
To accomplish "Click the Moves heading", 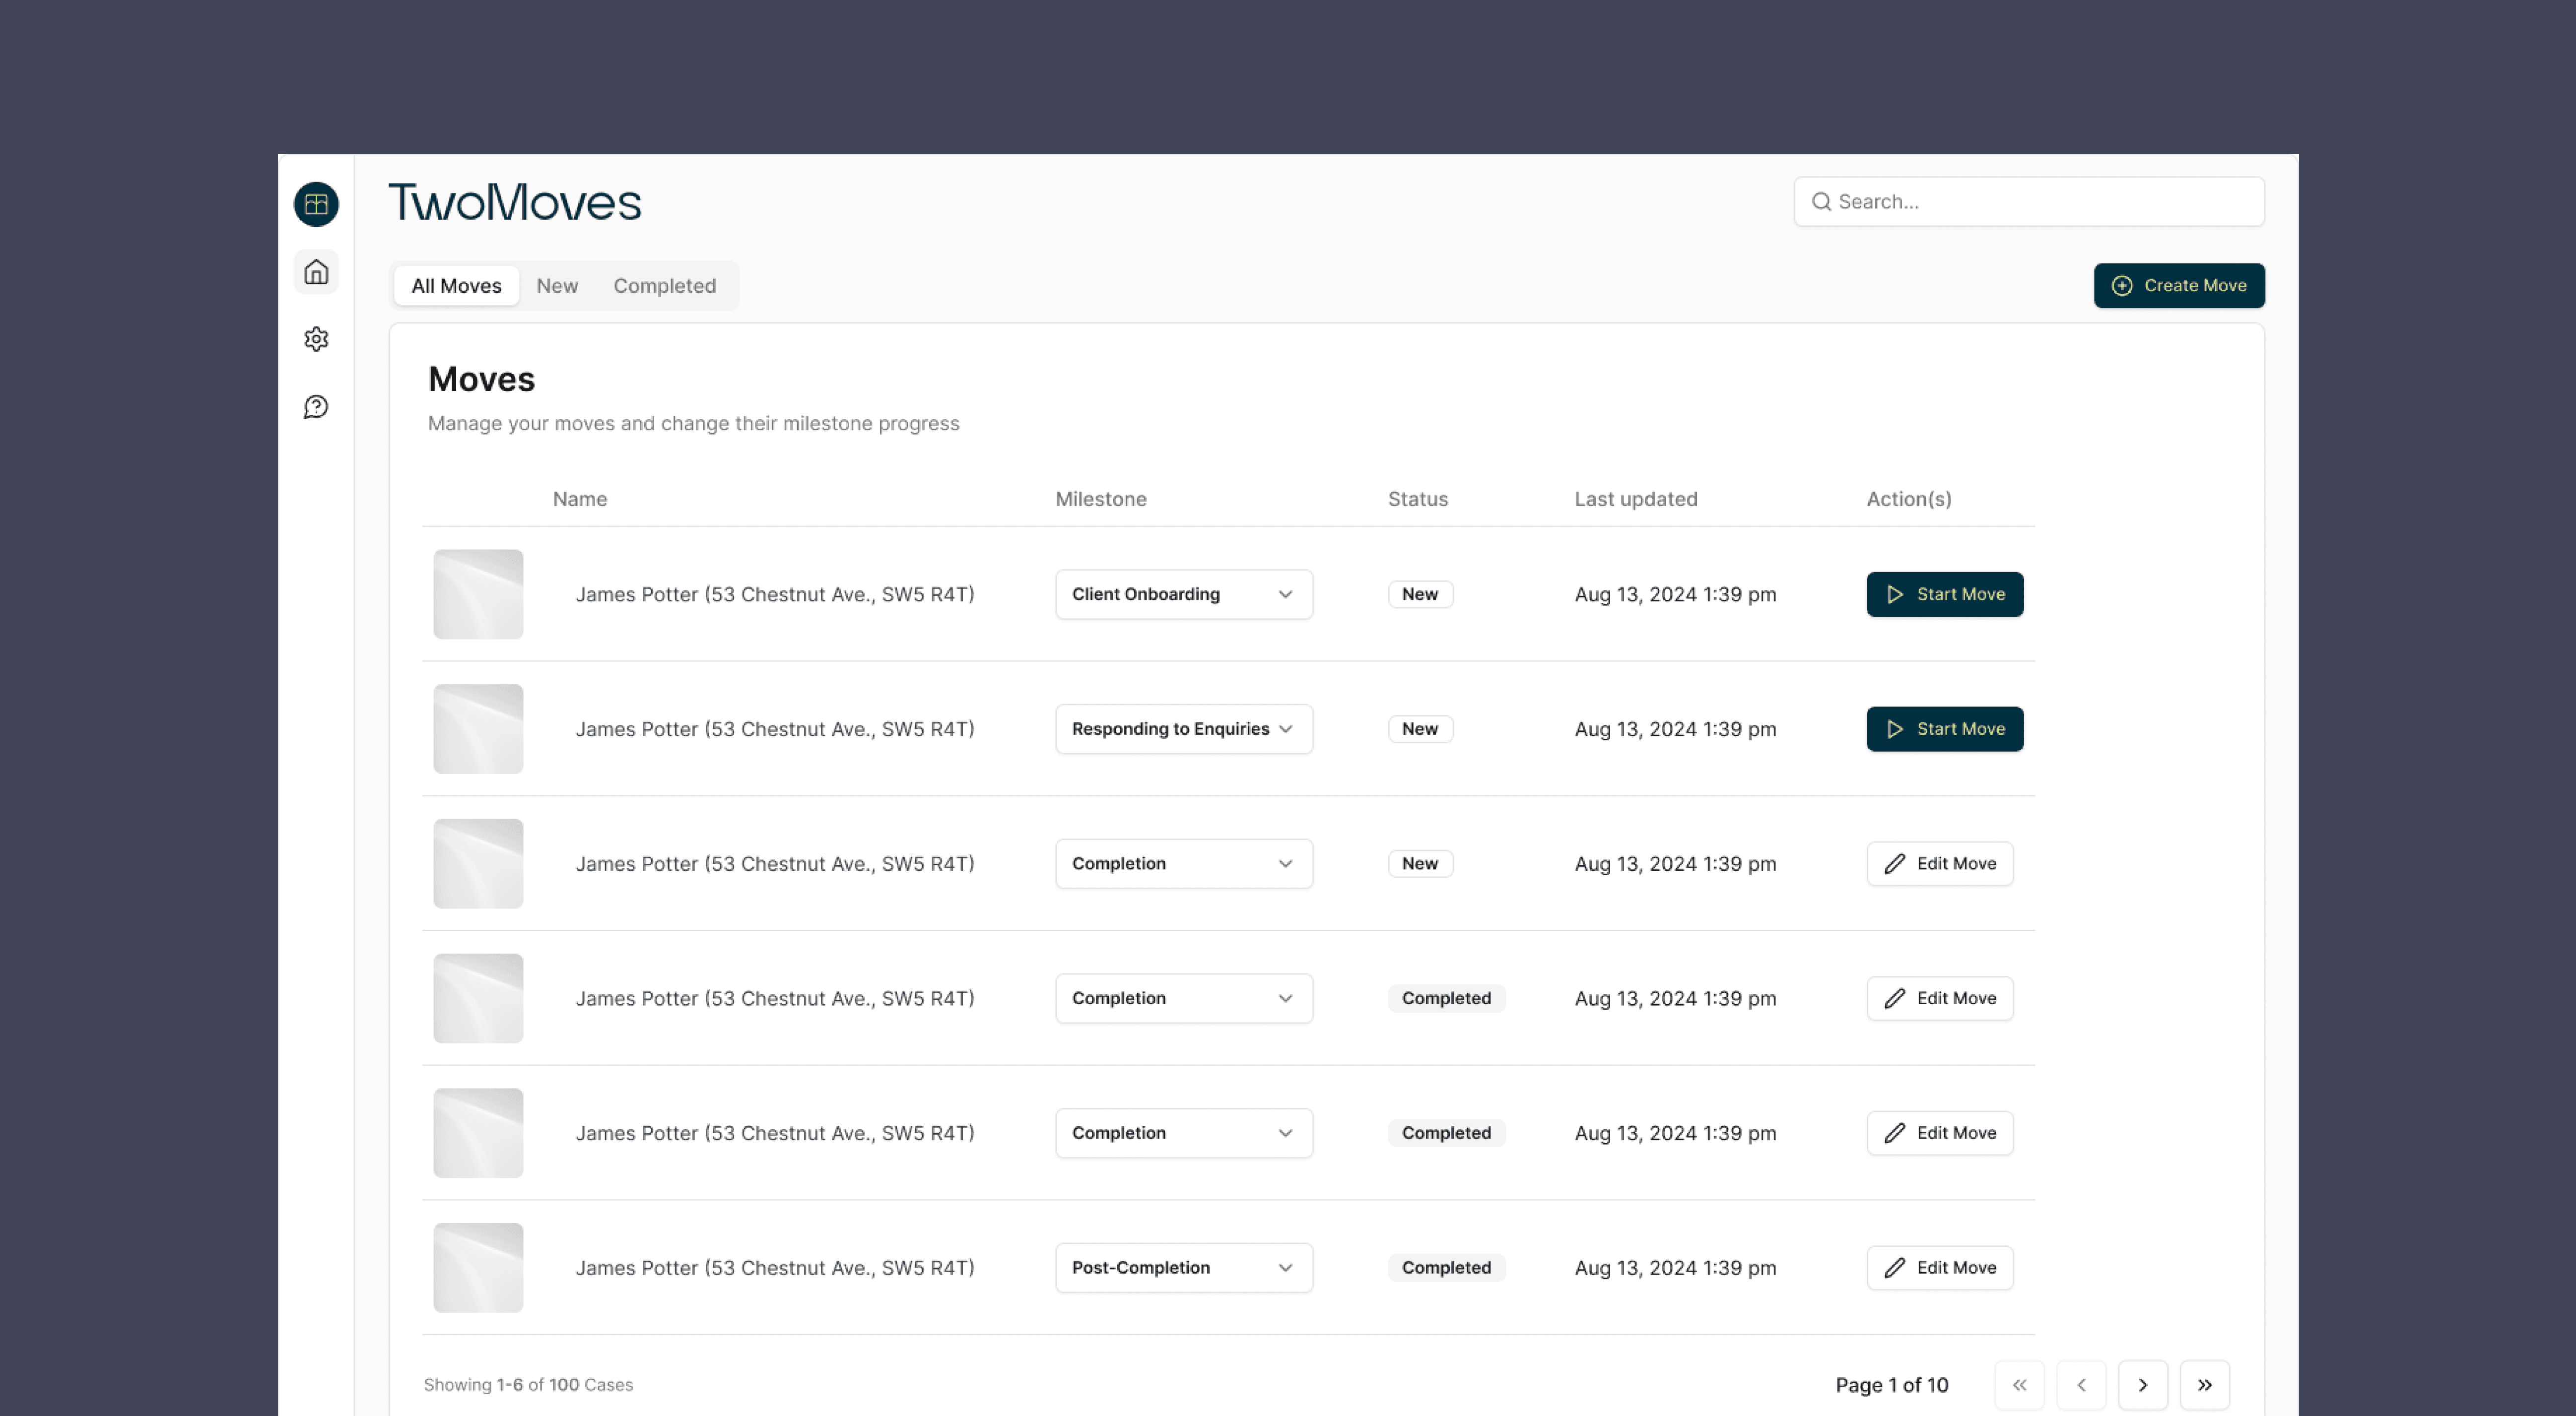I will point(481,380).
